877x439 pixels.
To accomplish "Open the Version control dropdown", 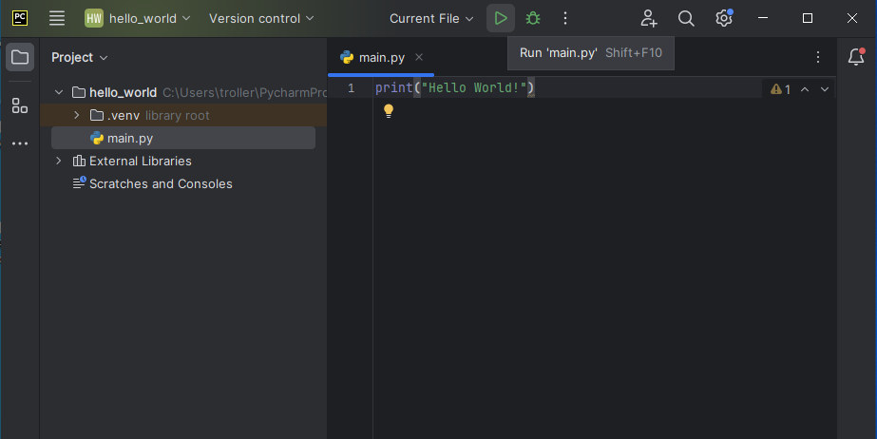I will (261, 18).
